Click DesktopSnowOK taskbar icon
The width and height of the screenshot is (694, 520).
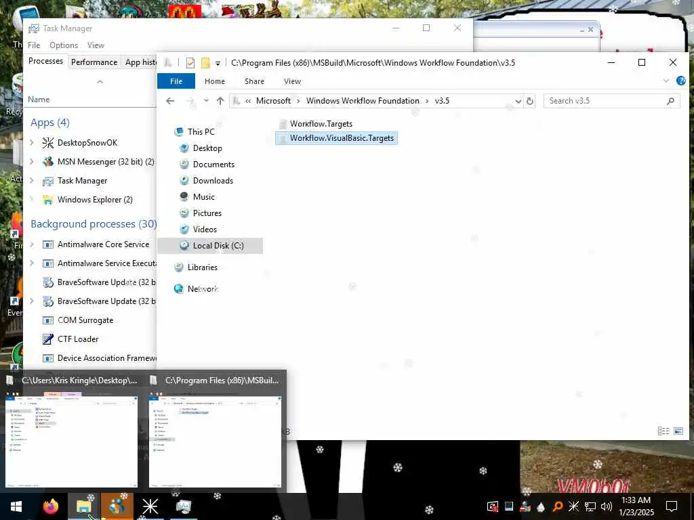click(x=150, y=506)
